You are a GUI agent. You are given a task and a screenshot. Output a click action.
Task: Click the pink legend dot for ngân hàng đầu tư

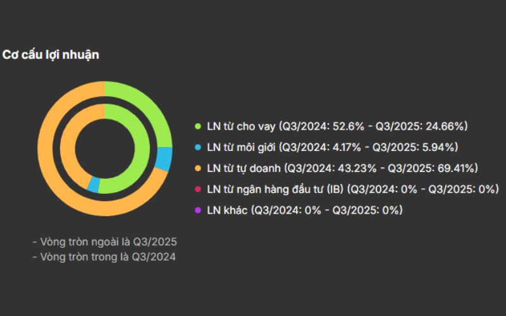pos(198,189)
